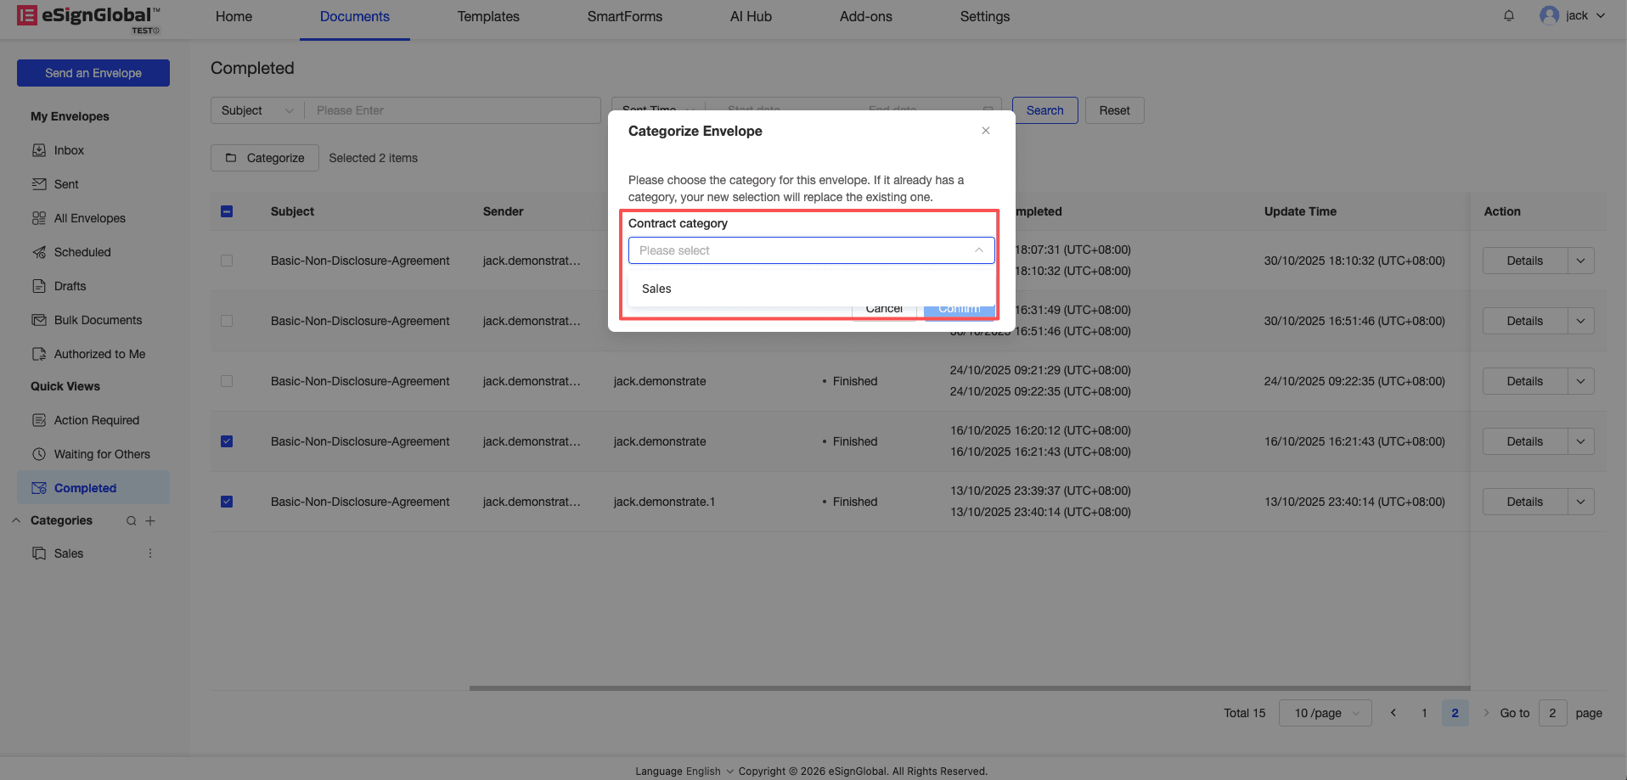The image size is (1627, 780).
Task: Click the Scheduled envelopes icon
Action: pos(39,252)
